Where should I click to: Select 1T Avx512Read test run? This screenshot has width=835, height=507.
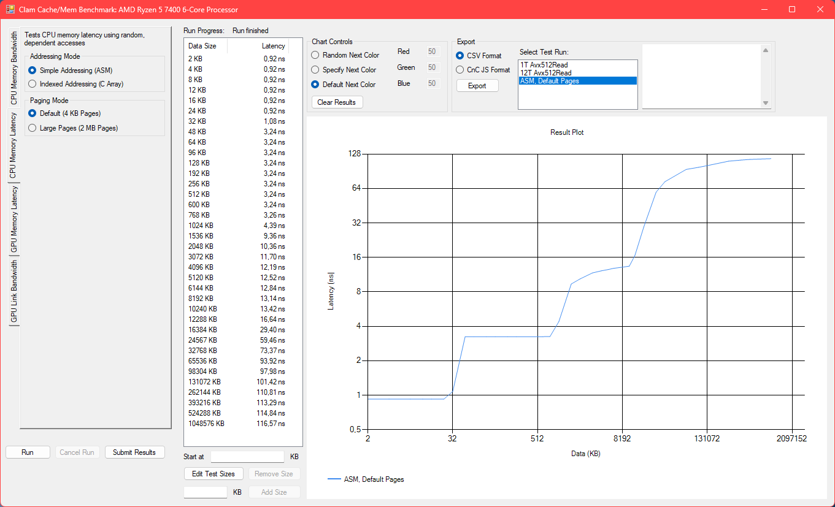[544, 64]
